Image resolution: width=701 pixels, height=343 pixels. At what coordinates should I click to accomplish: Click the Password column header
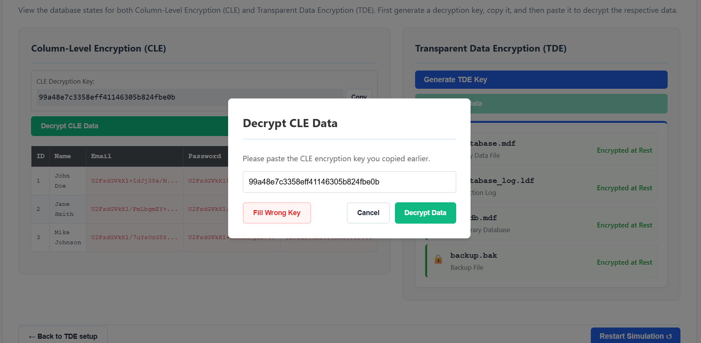tap(204, 156)
